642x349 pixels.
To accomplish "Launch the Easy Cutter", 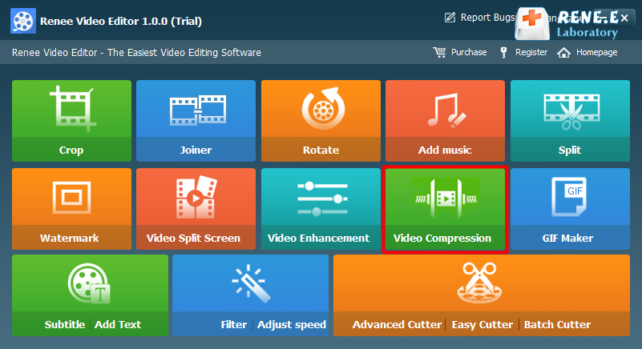I will pos(483,324).
